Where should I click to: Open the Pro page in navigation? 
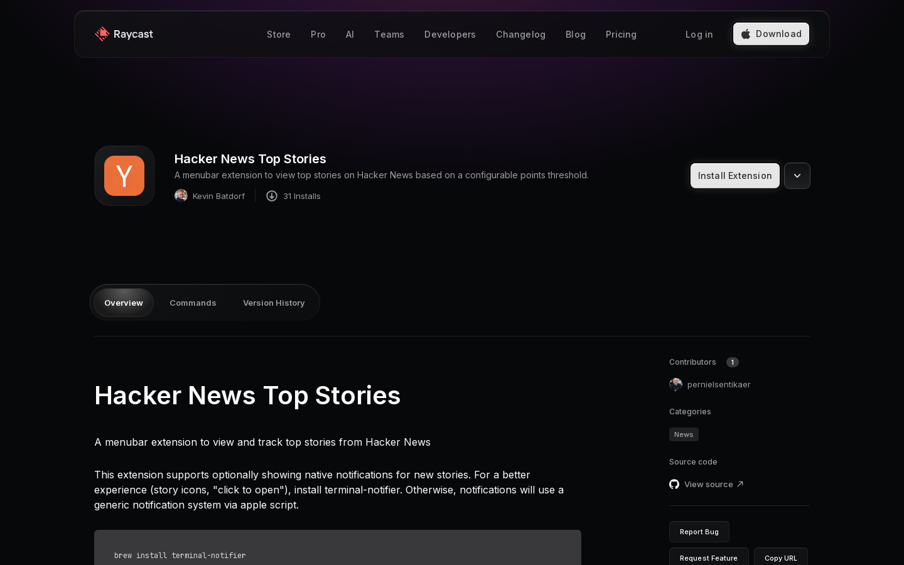point(318,35)
